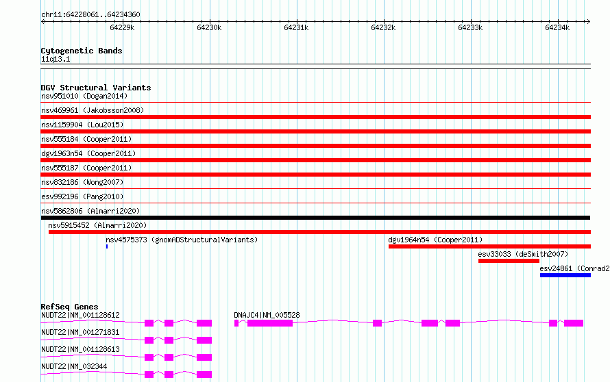The height and width of the screenshot is (382, 610).
Task: Click the 11q13.1 cytogenetic band bar
Action: point(315,66)
